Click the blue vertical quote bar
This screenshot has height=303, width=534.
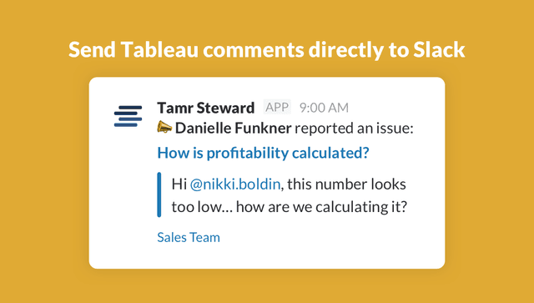159,194
